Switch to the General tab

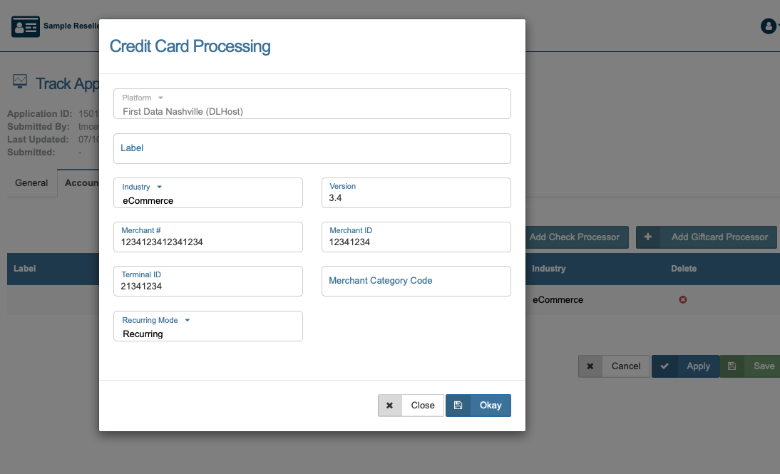click(x=31, y=183)
